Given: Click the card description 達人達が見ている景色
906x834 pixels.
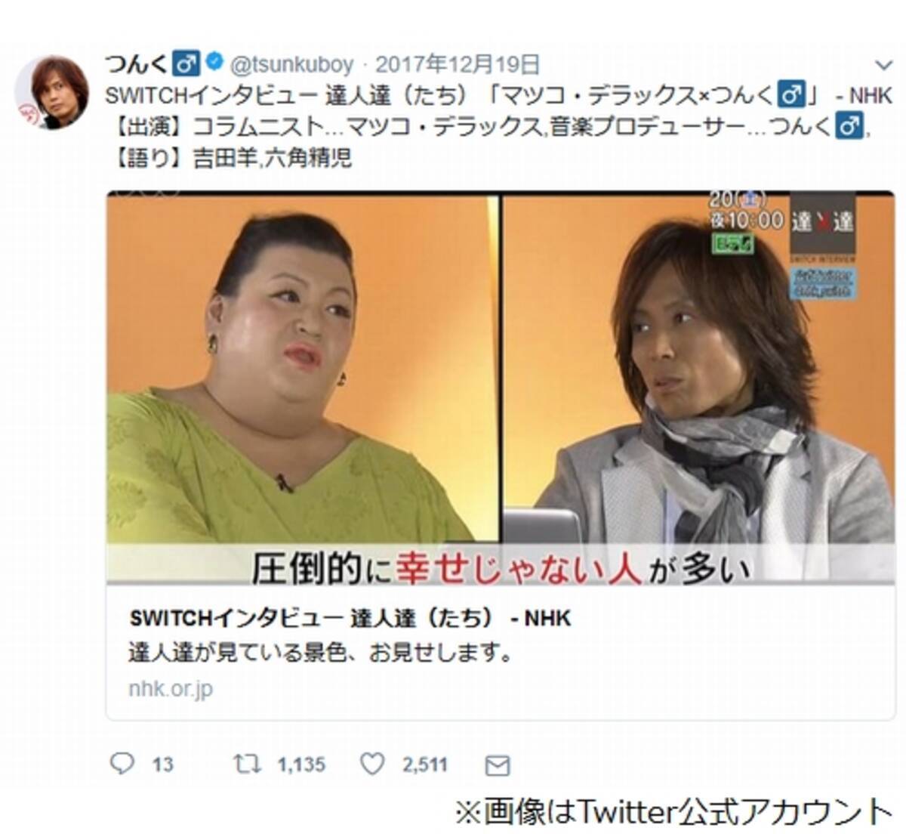Looking at the screenshot, I should 320,653.
